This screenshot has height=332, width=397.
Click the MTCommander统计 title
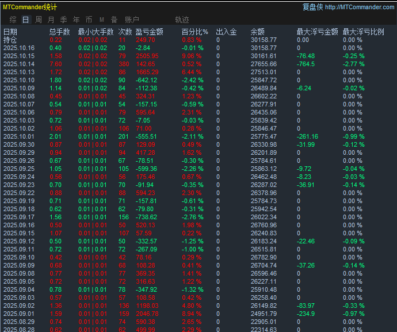tap(30, 7)
